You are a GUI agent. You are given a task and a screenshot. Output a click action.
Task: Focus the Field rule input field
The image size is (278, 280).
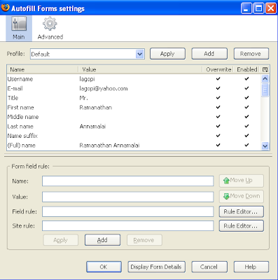pos(127,211)
